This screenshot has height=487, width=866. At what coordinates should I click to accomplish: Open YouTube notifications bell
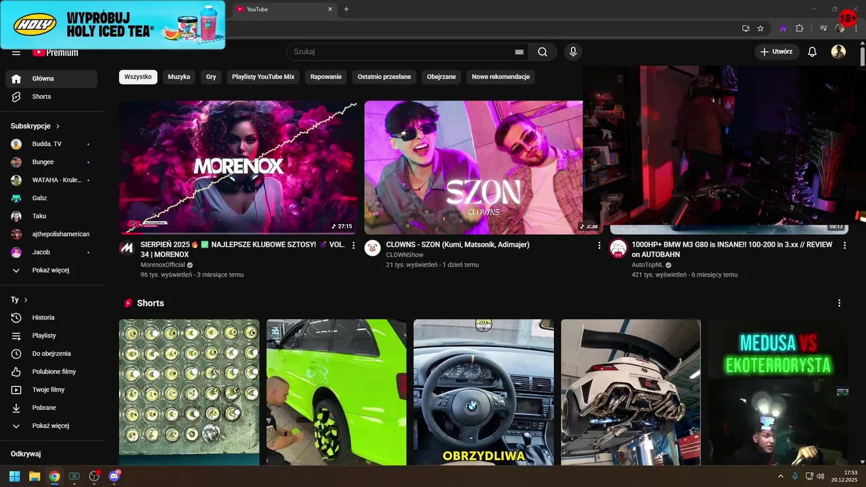pos(813,52)
